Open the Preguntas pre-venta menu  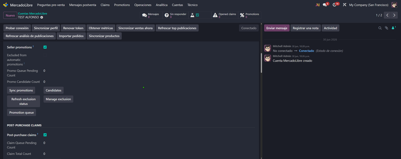51,5
